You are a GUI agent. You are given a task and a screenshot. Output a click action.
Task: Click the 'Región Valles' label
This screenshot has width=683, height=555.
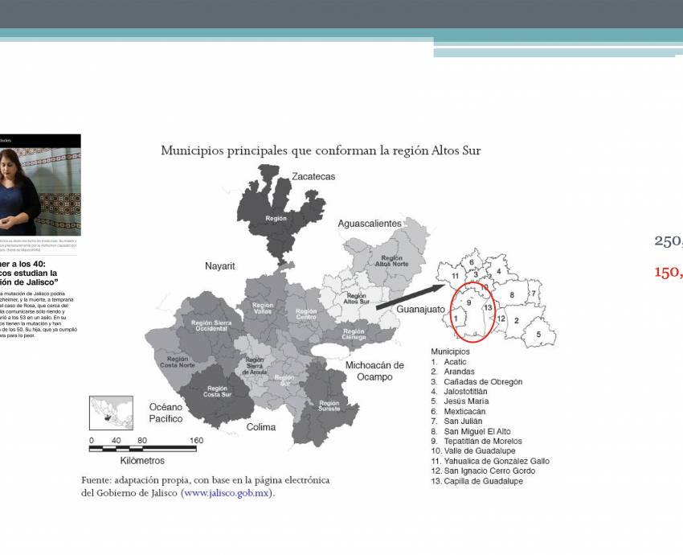pyautogui.click(x=263, y=308)
